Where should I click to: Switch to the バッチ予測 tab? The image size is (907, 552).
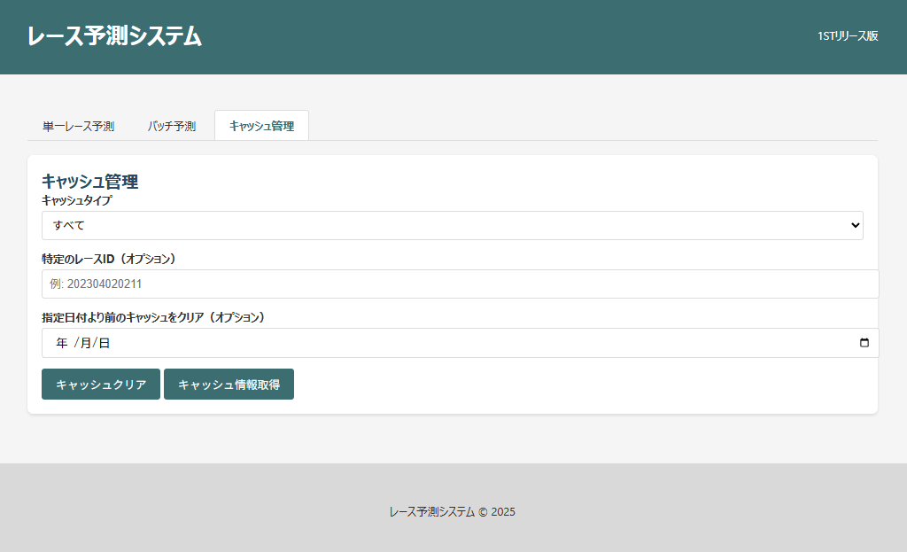coord(172,126)
